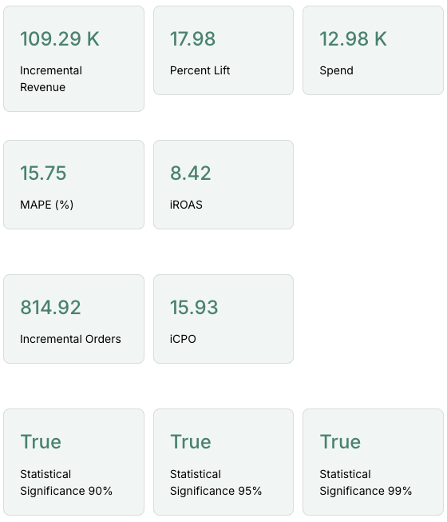Open Statistical Significance 90% card
The width and height of the screenshot is (447, 522).
pyautogui.click(x=73, y=462)
